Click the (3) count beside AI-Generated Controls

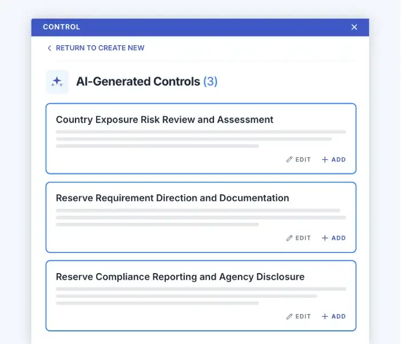pos(210,82)
